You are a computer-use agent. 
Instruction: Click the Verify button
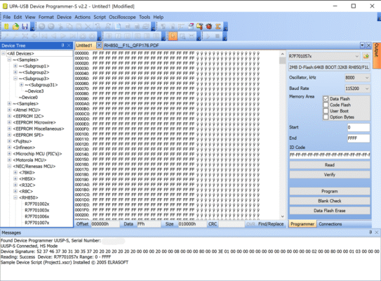330,174
